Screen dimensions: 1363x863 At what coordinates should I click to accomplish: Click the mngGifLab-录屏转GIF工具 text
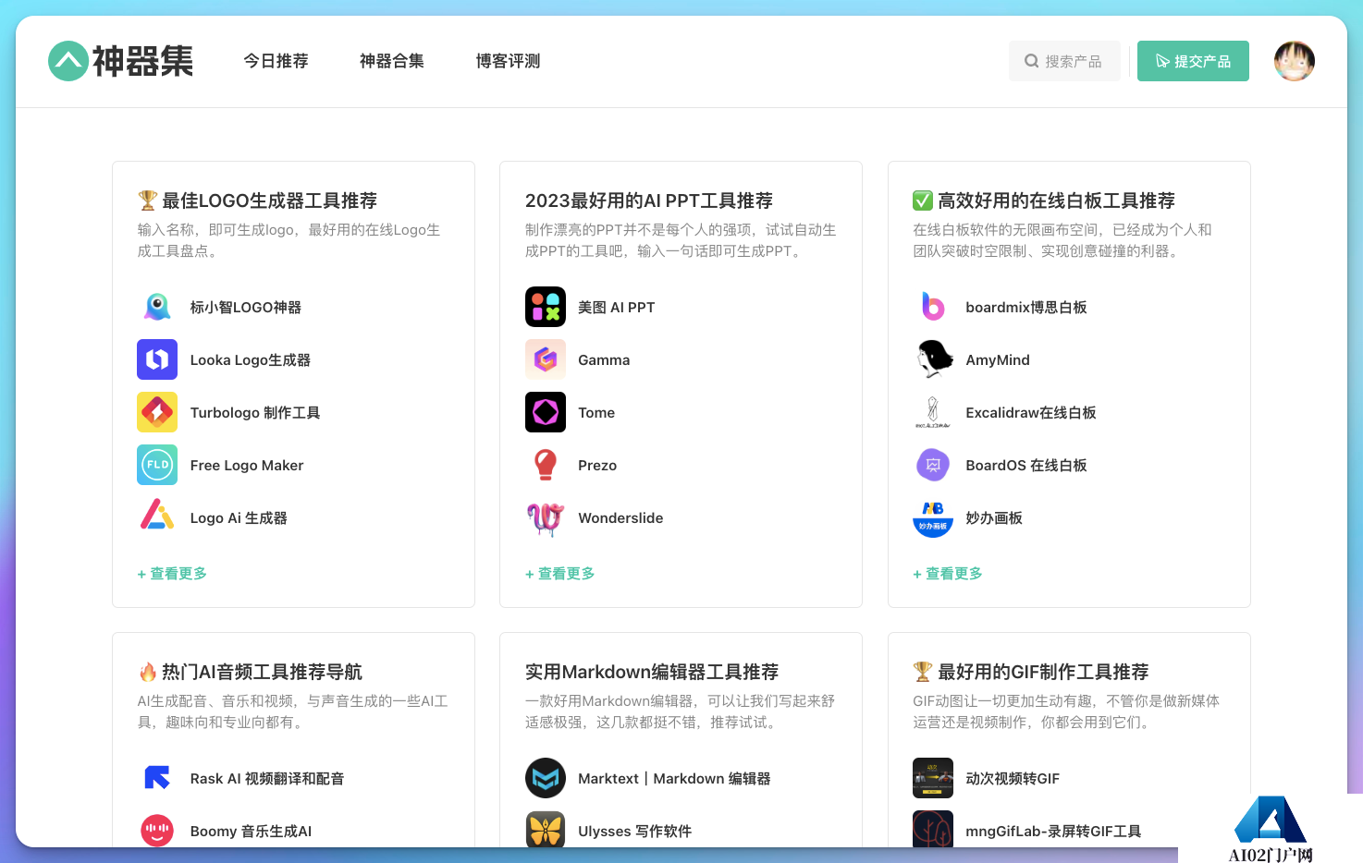1053,831
